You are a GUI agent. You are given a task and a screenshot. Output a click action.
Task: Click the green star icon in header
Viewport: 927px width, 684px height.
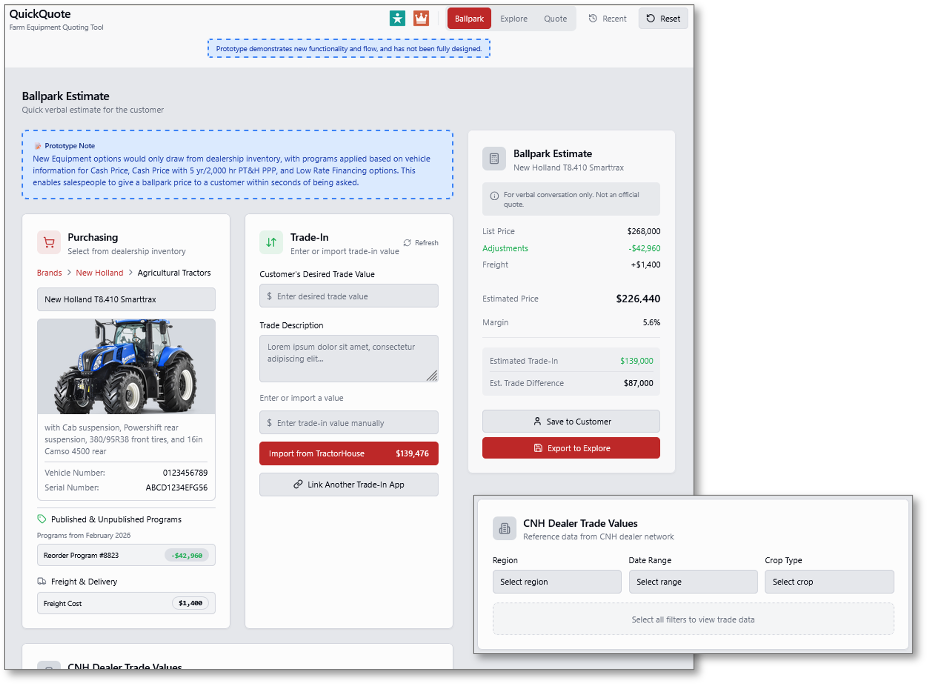[397, 18]
